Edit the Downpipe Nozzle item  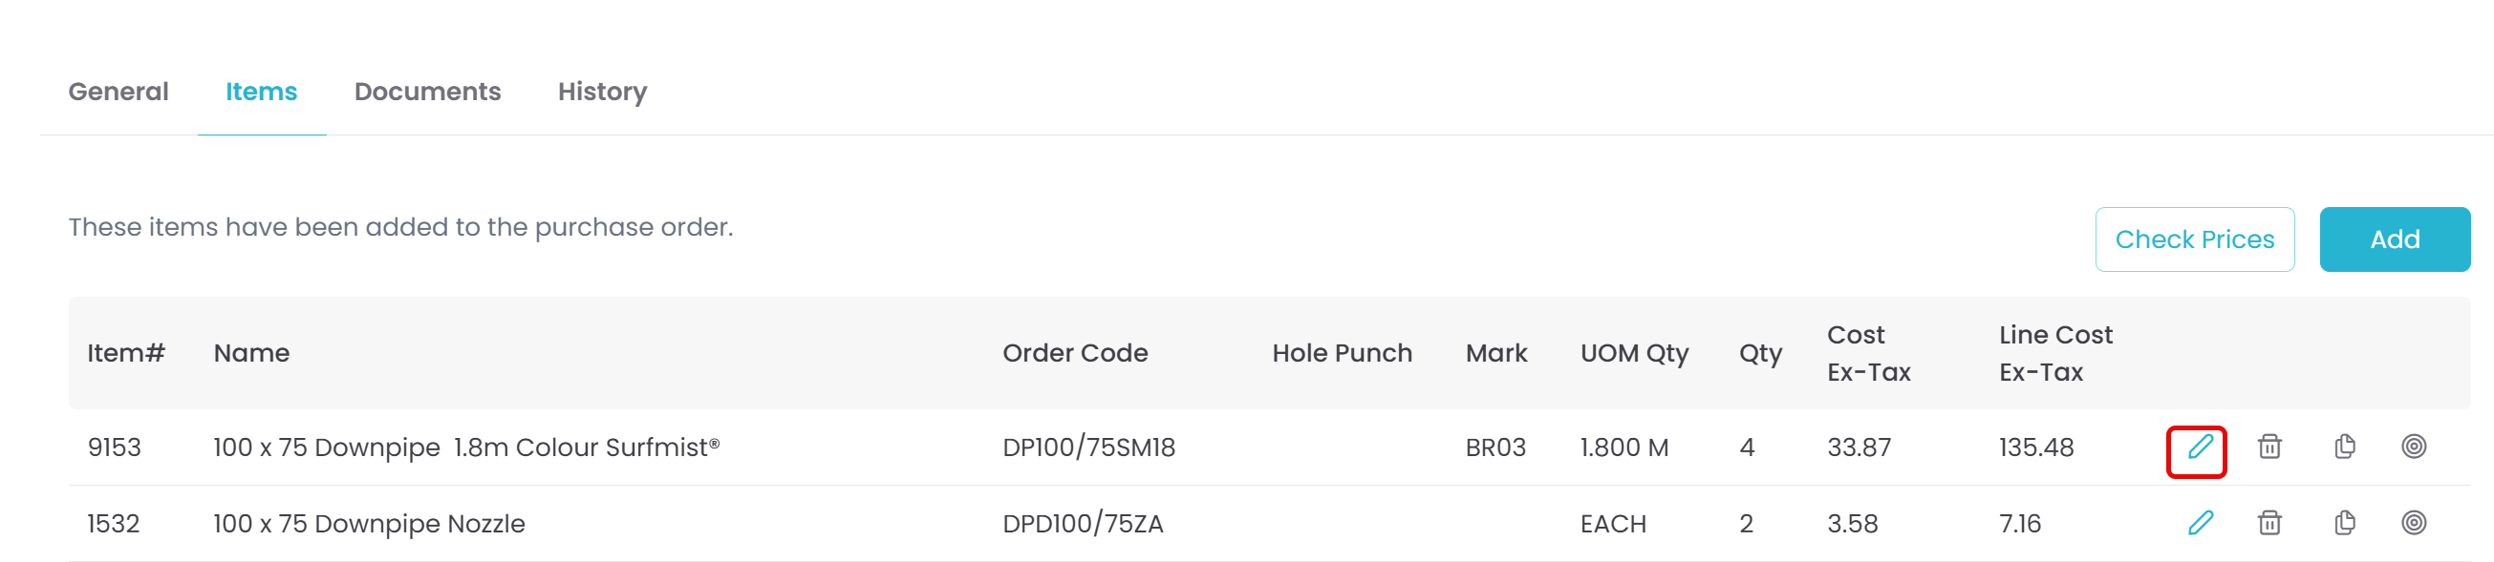(x=2199, y=523)
